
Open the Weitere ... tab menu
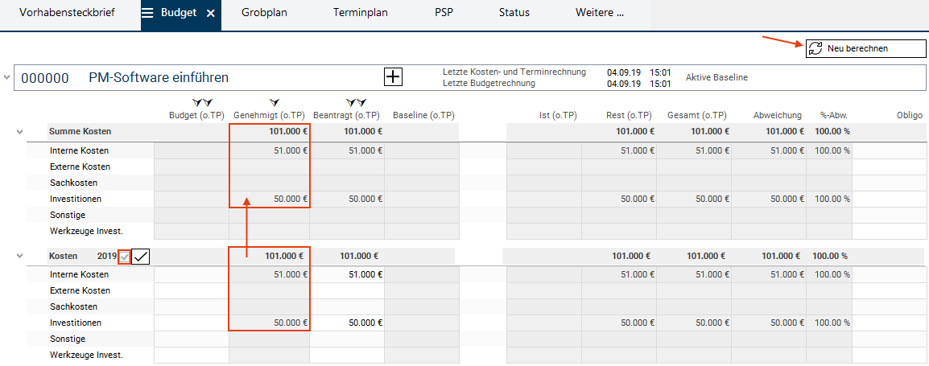(600, 12)
